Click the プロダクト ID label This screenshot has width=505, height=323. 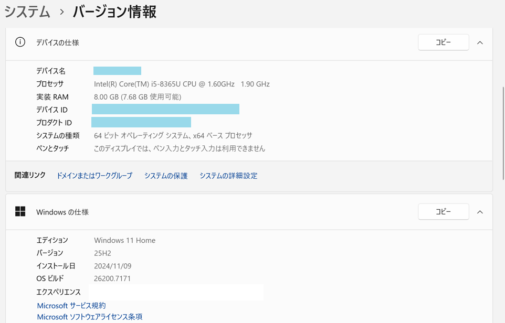(54, 123)
